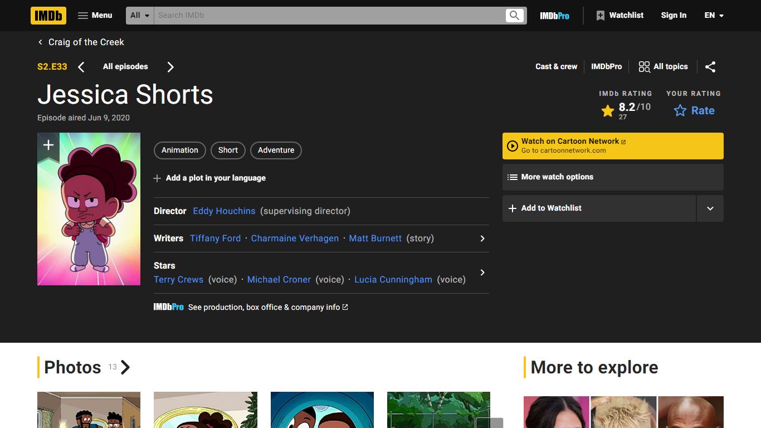Open the All search category dropdown

[x=140, y=16]
